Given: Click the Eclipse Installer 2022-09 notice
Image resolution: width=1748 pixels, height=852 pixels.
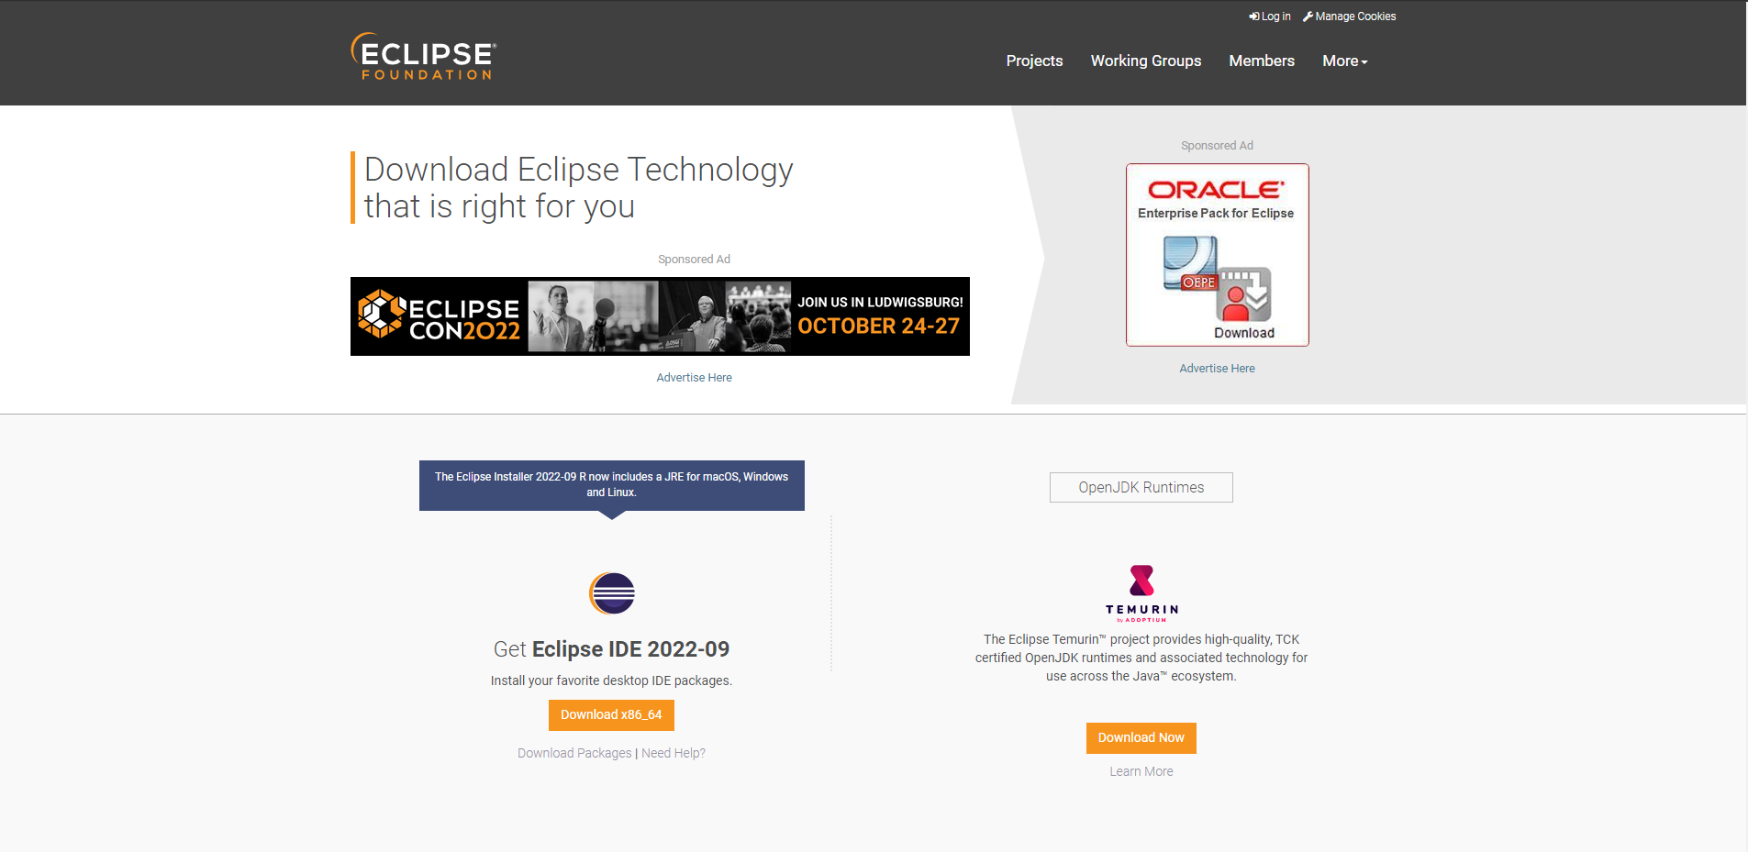Looking at the screenshot, I should click(612, 485).
